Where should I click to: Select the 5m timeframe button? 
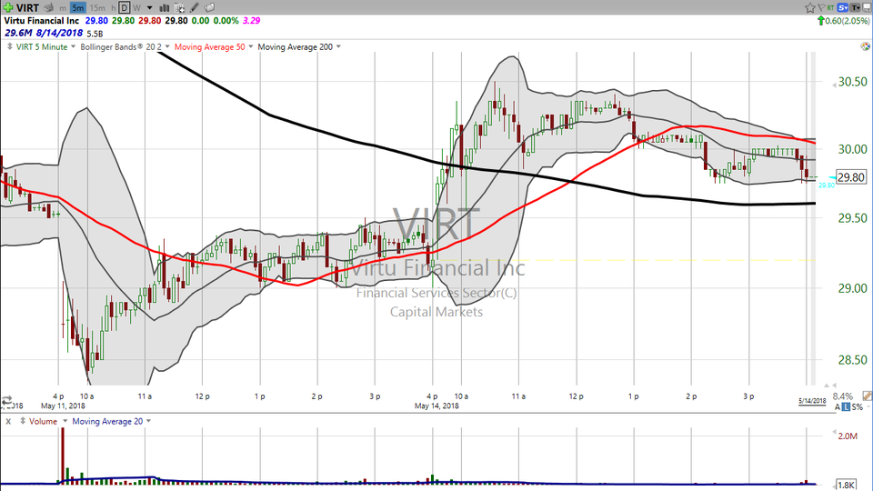tap(78, 8)
